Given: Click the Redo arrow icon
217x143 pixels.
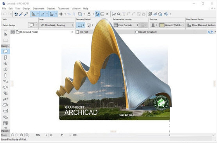Looking at the screenshot, I should pos(9,14).
